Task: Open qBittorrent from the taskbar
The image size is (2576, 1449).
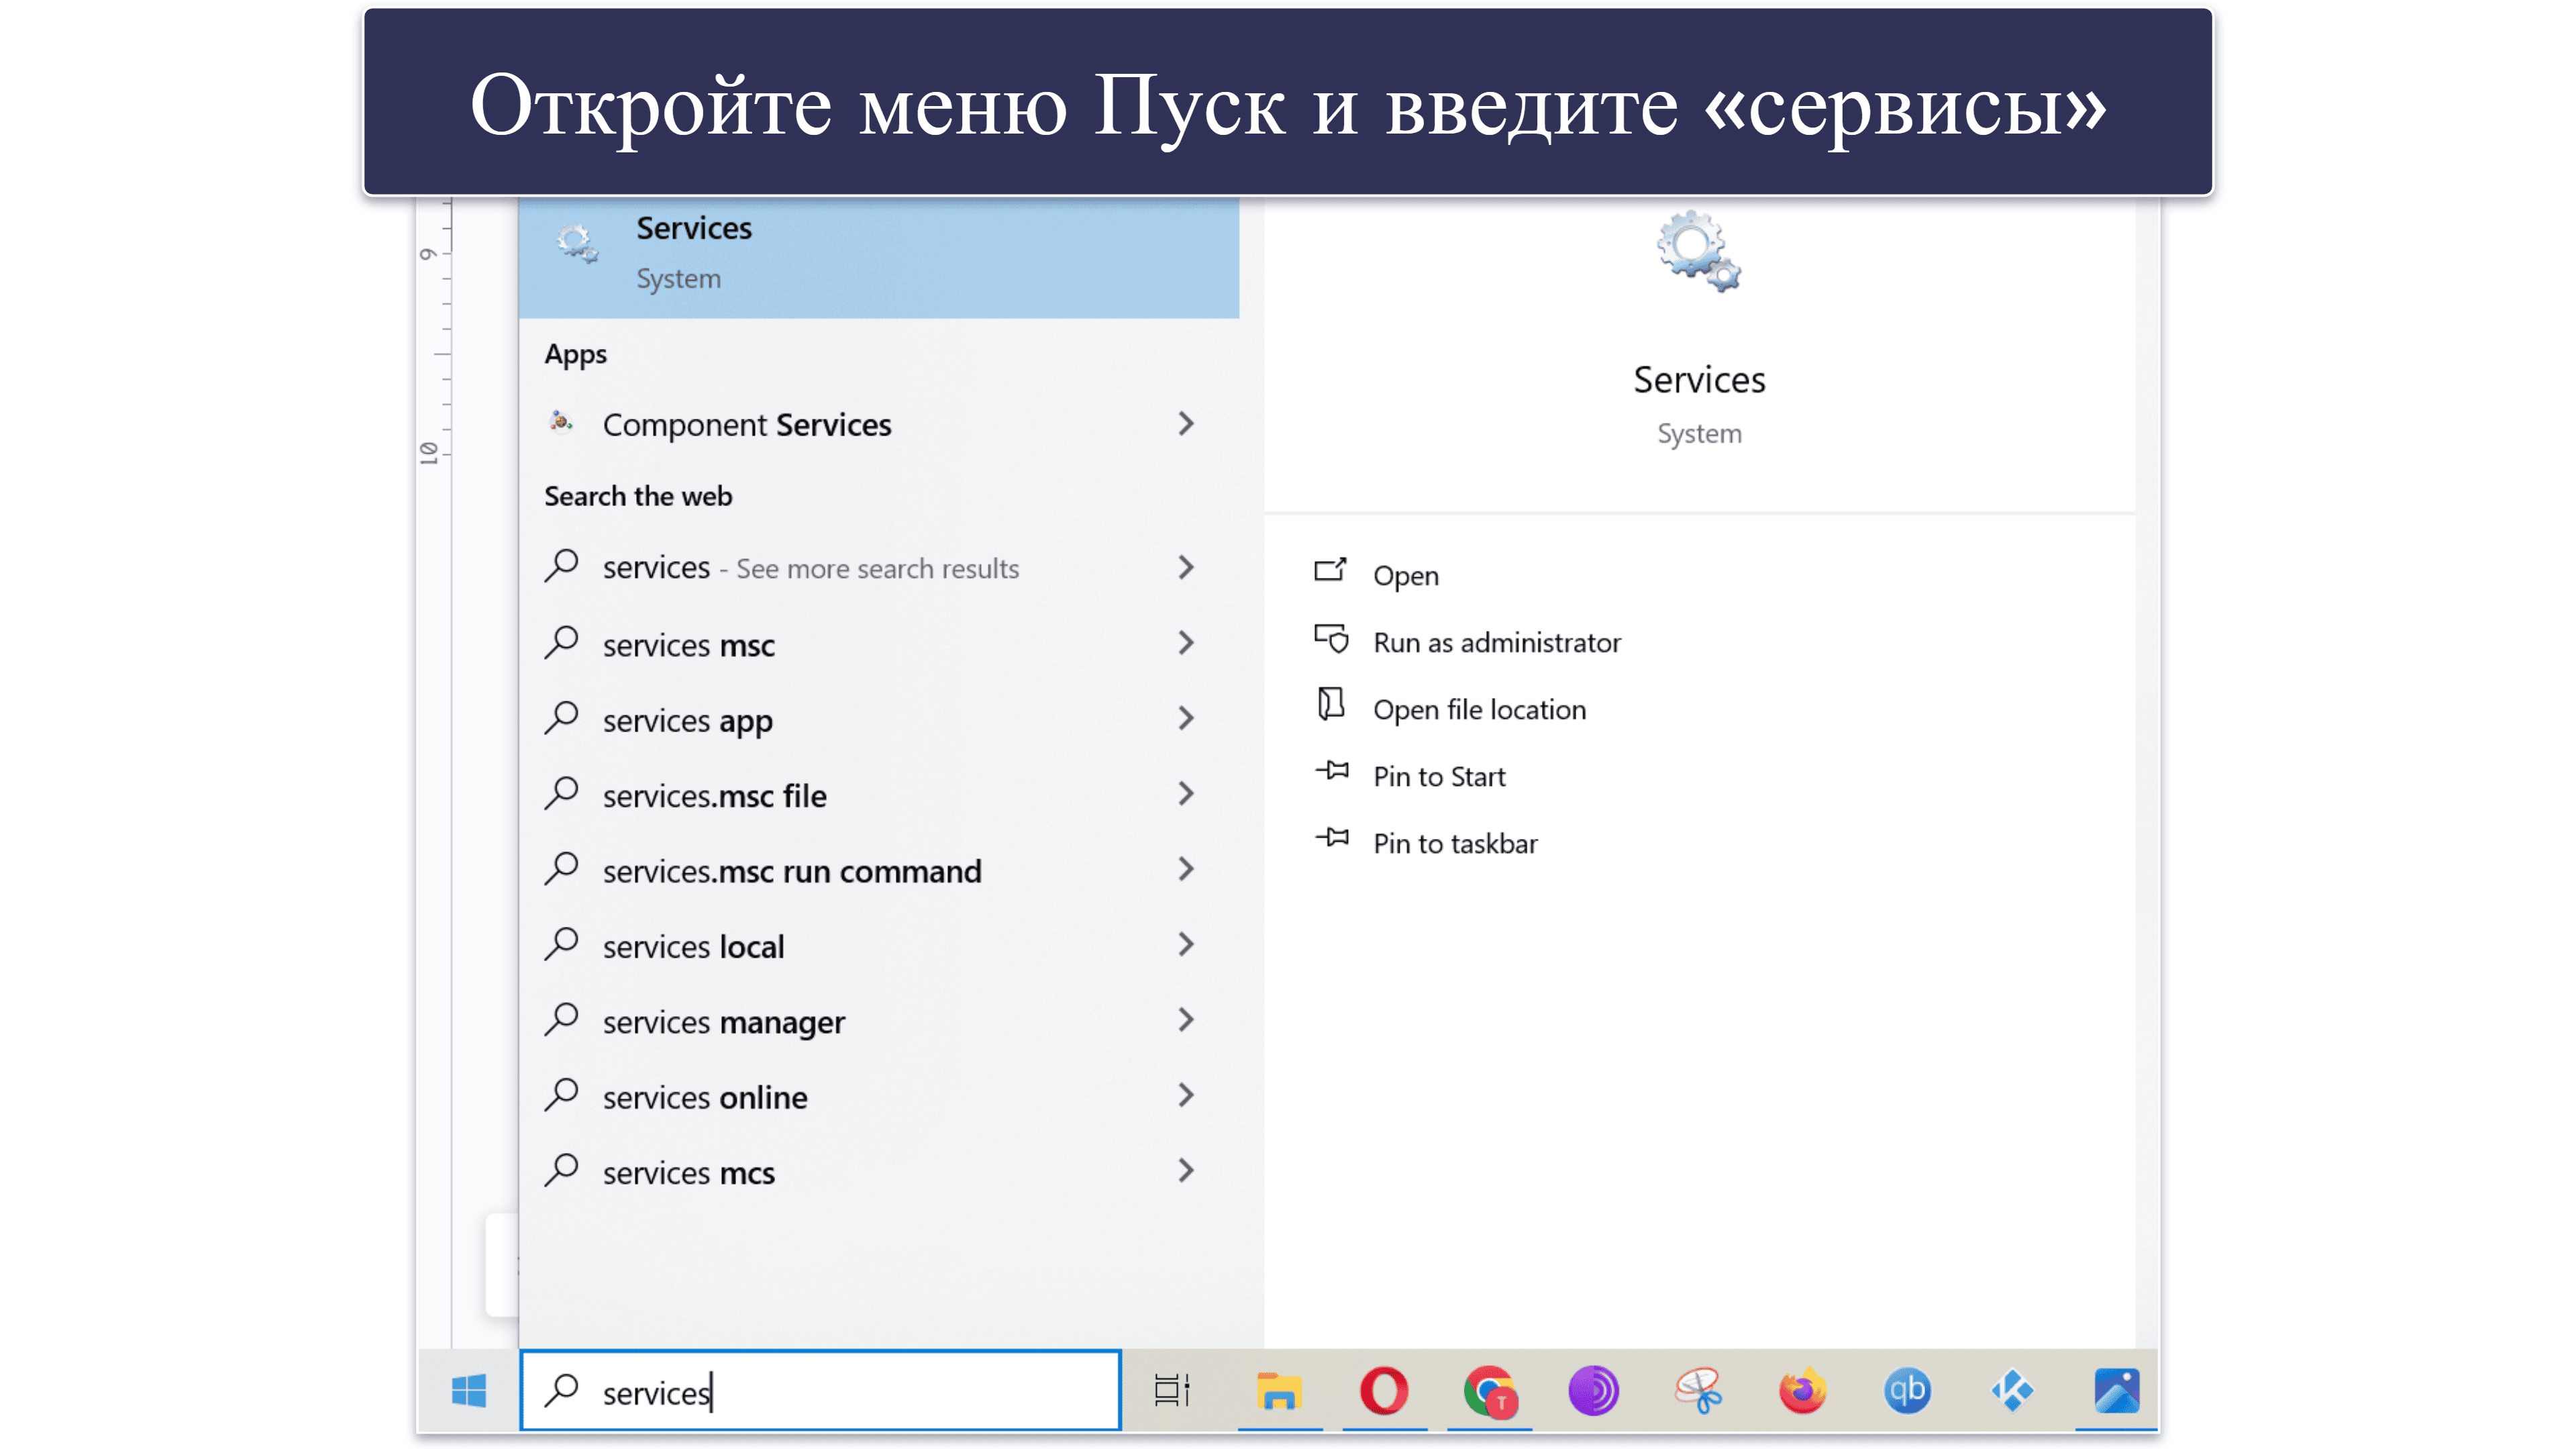Action: (x=1906, y=1391)
